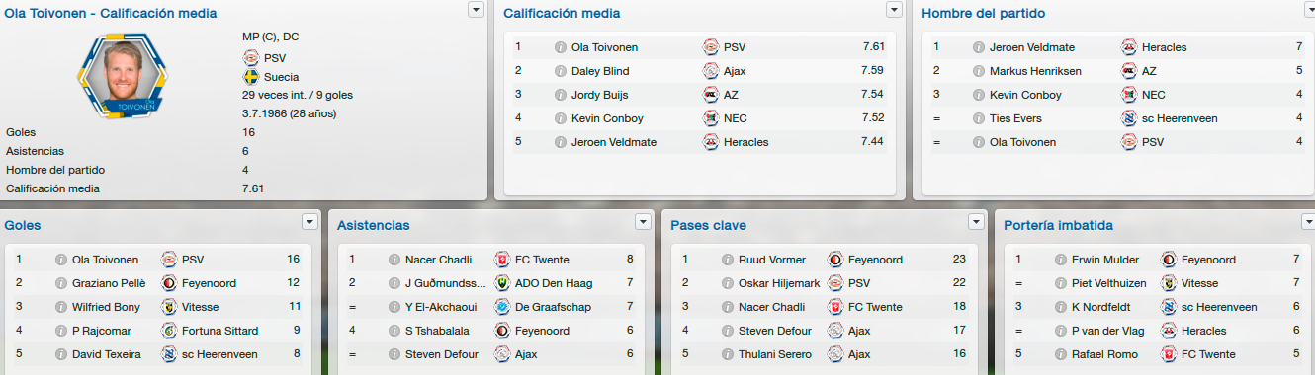Open Ola Toivonen in the Goles ranking
This screenshot has height=375, width=1315.
(x=106, y=260)
